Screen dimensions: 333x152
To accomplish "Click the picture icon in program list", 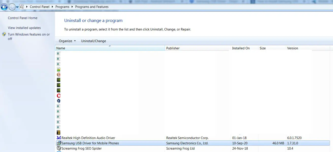I will tap(59, 69).
